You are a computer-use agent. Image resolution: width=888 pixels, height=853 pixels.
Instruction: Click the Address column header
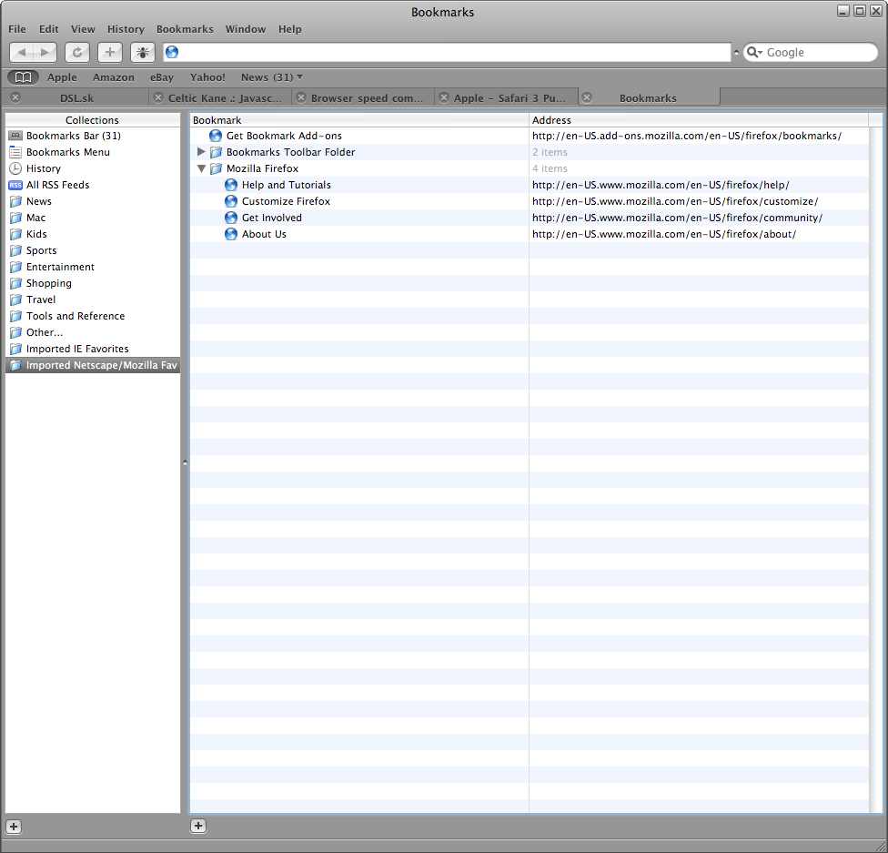(698, 120)
